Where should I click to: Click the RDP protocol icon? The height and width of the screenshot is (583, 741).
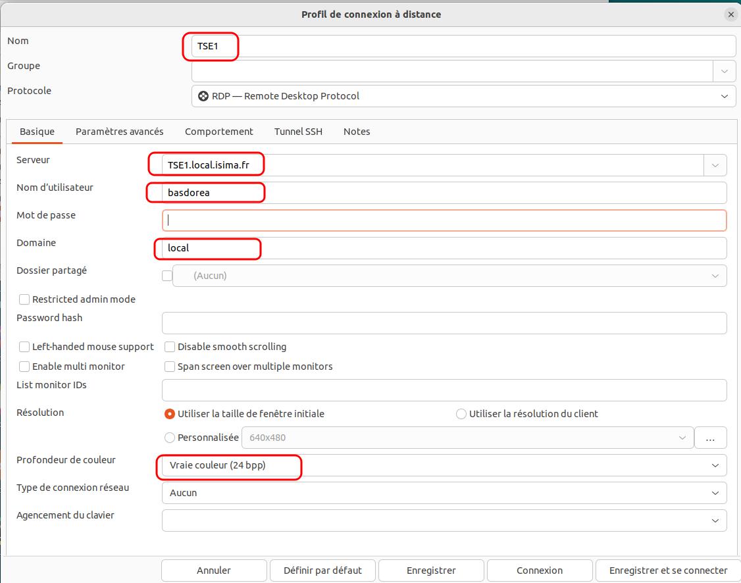(x=203, y=96)
